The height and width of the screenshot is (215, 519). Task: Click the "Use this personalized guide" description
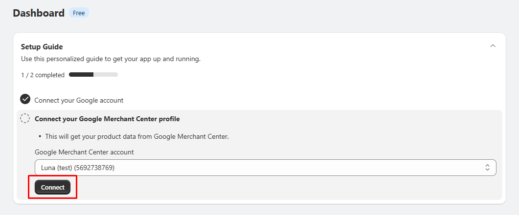(x=111, y=59)
